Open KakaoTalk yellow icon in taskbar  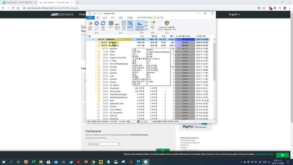point(101,162)
